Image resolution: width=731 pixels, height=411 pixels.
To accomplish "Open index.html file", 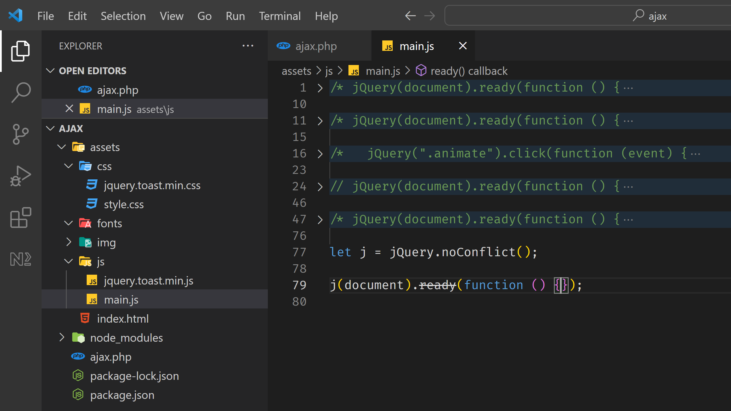I will point(155,319).
